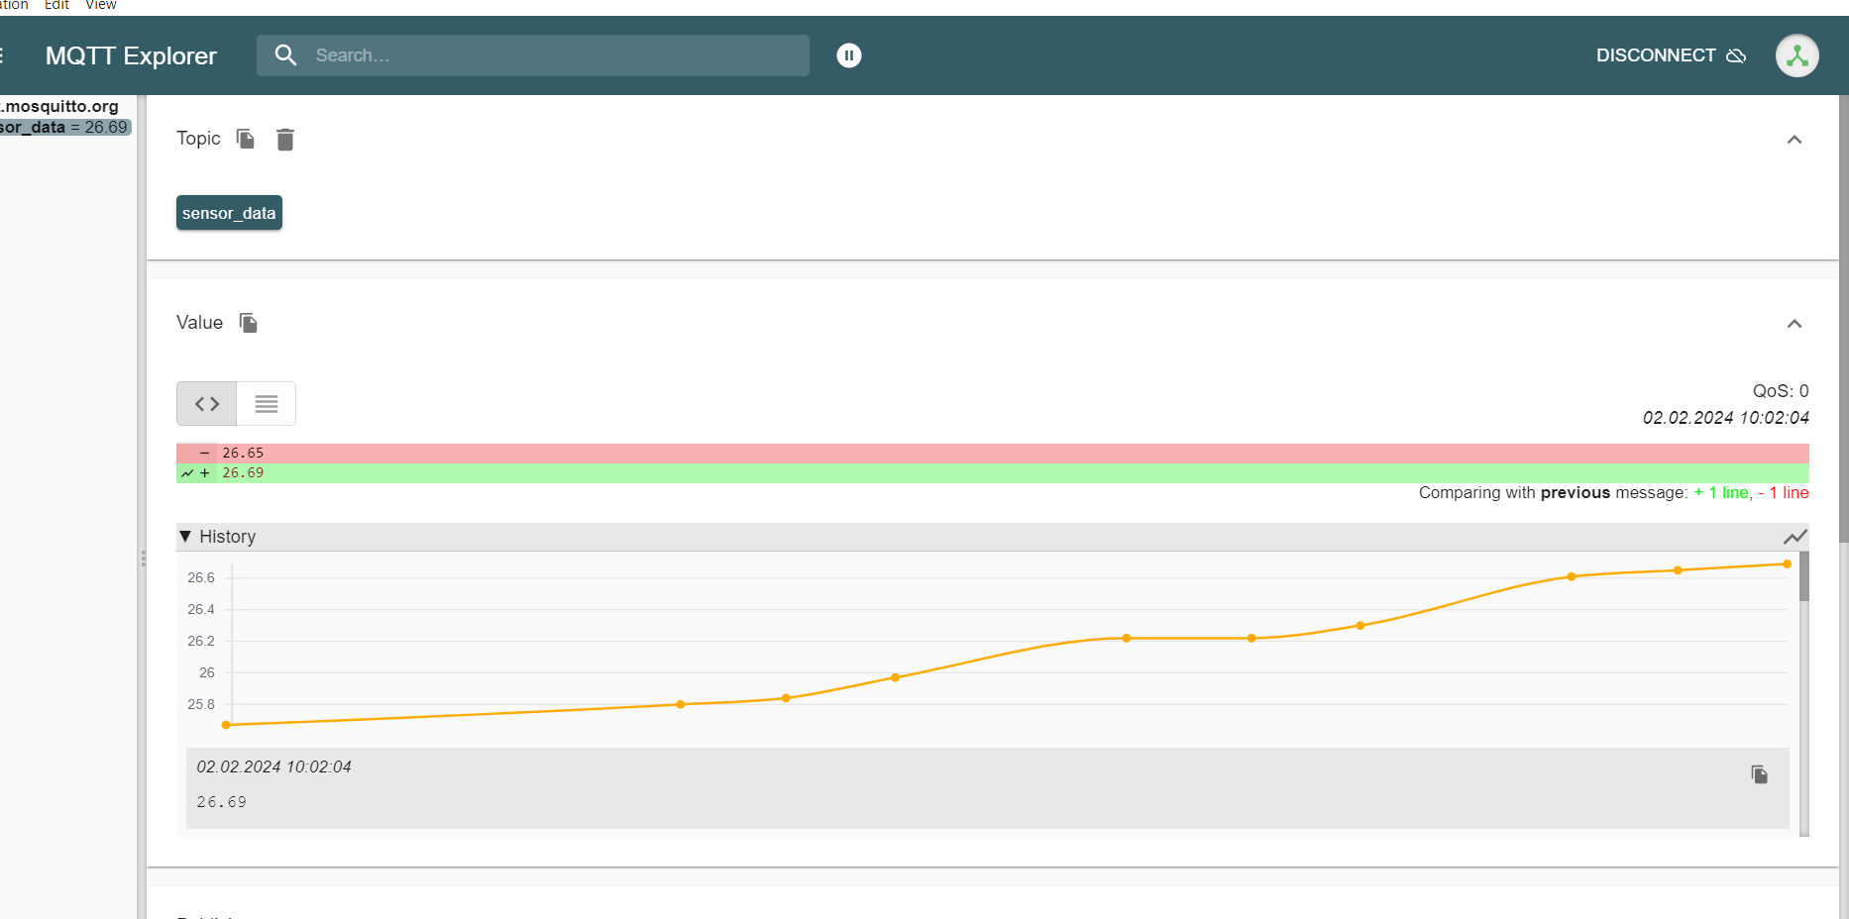Click the last data point on chart

coord(1787,564)
